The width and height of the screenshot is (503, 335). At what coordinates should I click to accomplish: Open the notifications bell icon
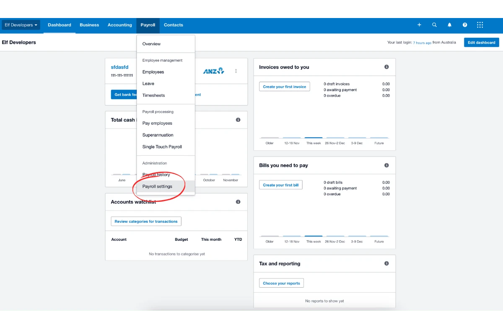(x=449, y=25)
